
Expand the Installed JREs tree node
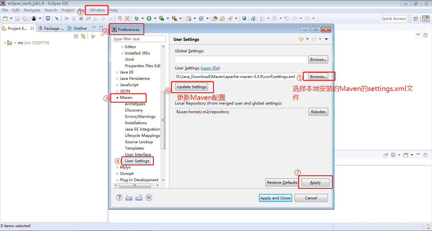(x=122, y=53)
